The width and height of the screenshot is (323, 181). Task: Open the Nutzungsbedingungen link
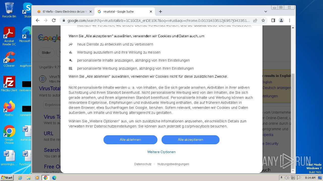173,164
